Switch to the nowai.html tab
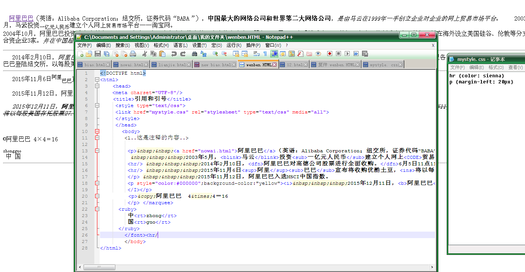 (x=132, y=65)
